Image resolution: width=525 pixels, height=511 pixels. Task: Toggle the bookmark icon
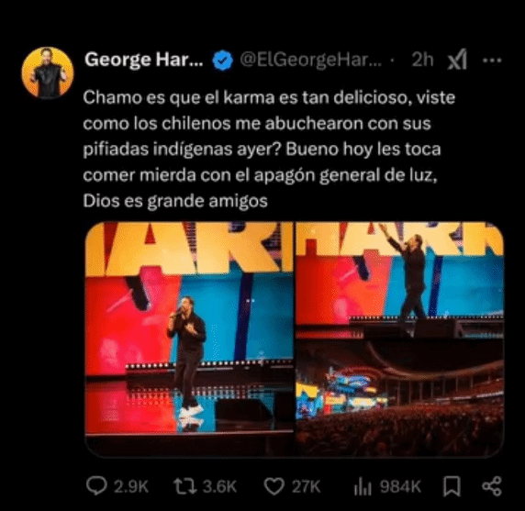coord(452,486)
